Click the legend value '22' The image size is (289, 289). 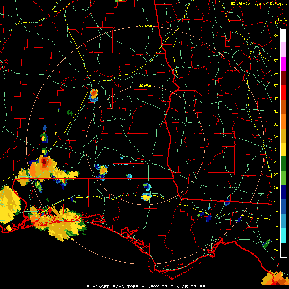coord(276,175)
